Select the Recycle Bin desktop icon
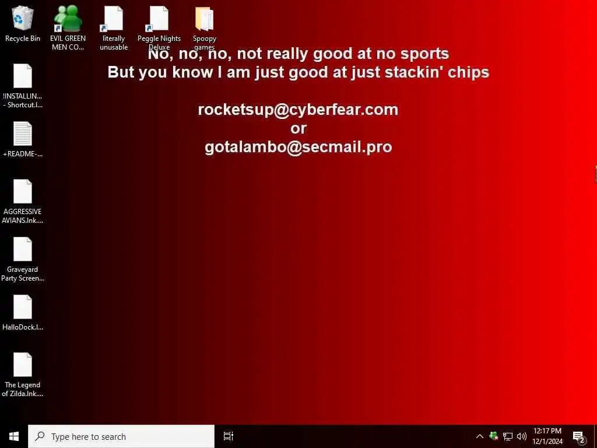The width and height of the screenshot is (597, 448). (x=23, y=24)
